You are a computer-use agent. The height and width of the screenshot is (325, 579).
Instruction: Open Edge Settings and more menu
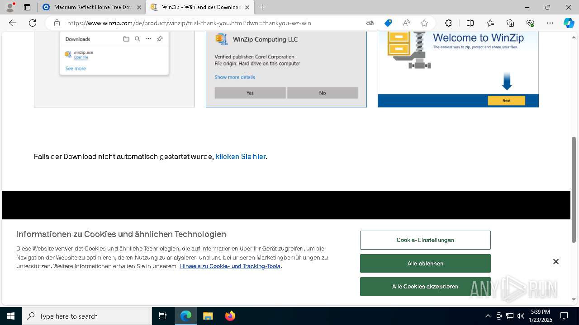coord(550,23)
